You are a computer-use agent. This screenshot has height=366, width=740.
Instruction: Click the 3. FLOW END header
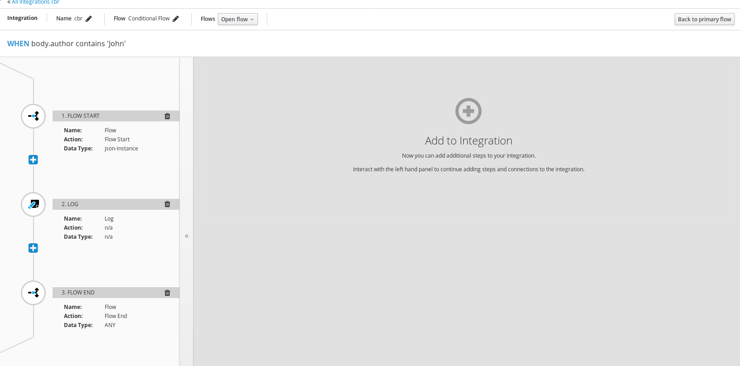click(116, 293)
